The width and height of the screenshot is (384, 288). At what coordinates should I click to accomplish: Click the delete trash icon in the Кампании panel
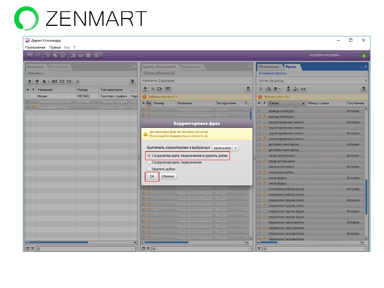(132, 81)
